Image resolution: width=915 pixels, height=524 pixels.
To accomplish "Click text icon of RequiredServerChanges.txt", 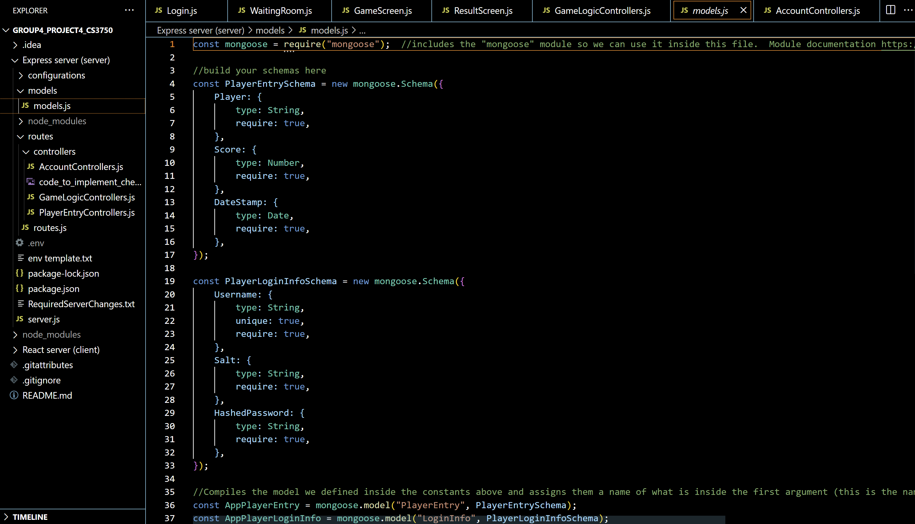I will click(21, 304).
